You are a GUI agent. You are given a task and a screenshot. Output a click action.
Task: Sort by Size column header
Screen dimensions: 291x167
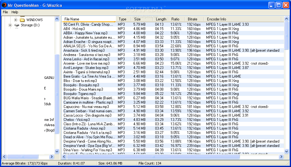point(142,19)
